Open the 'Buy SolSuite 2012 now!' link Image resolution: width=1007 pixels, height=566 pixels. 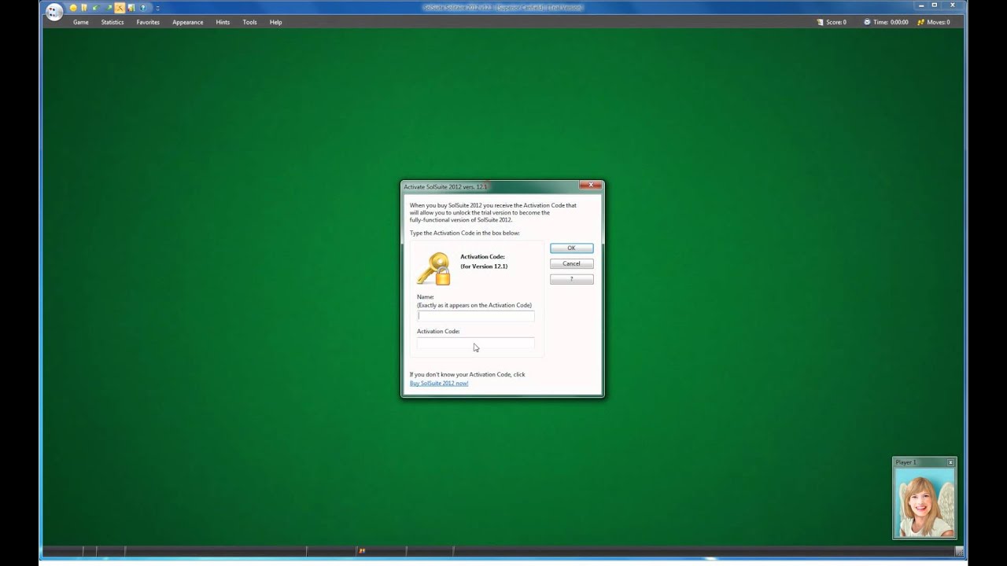439,383
